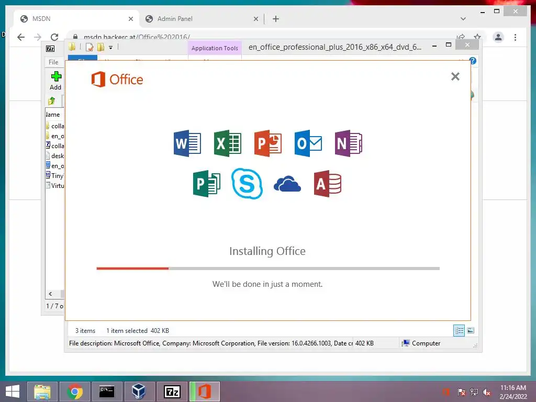536x402 pixels.
Task: Close the Admin Panel tab
Action: [255, 19]
